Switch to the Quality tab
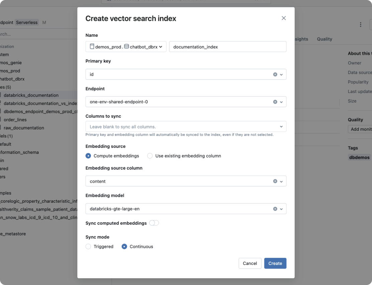This screenshot has height=285, width=372. click(324, 39)
